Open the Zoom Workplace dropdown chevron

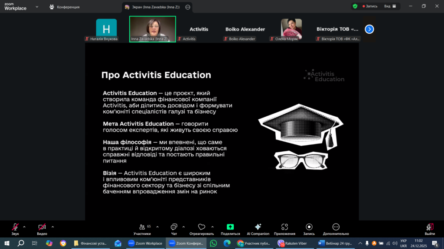(x=37, y=7)
